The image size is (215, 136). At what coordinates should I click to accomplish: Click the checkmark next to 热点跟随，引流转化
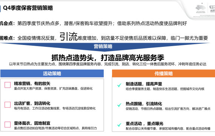tap(119, 105)
